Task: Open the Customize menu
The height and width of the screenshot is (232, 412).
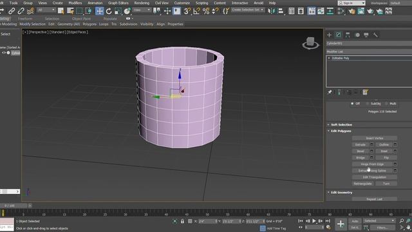Action: [182, 3]
